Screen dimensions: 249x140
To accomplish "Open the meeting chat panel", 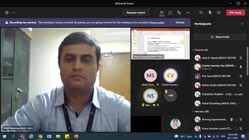I will (x=170, y=12).
